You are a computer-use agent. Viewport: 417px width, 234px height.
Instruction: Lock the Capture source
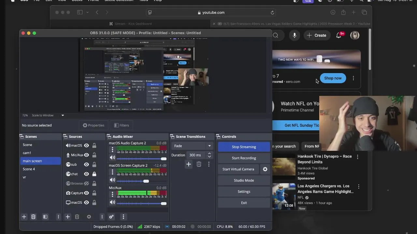[x=94, y=193]
